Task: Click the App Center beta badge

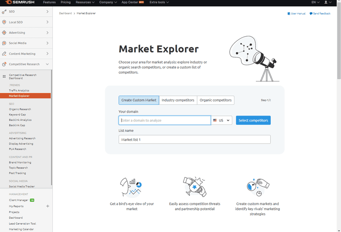Action: point(142,2)
